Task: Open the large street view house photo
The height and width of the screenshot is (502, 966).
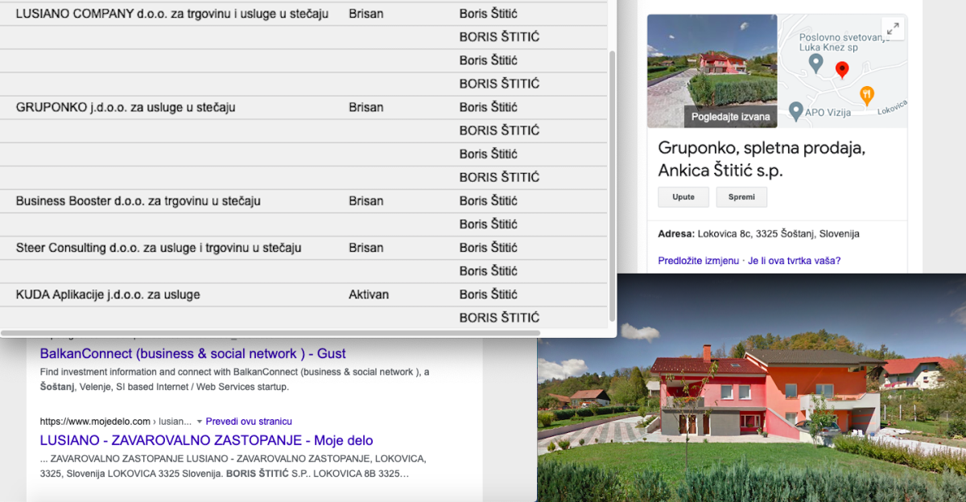Action: pos(751,388)
